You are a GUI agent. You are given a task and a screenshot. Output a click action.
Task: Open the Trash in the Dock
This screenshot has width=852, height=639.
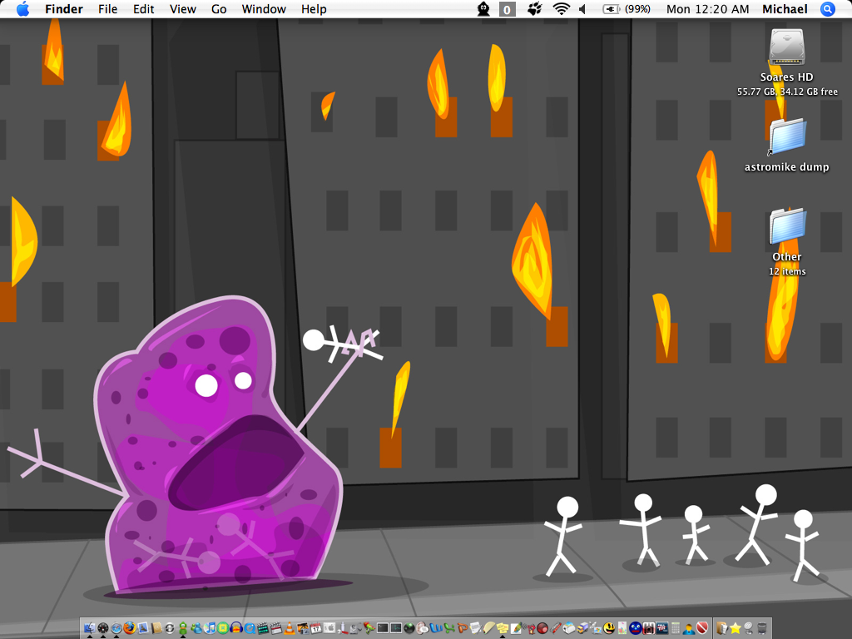coord(762,628)
